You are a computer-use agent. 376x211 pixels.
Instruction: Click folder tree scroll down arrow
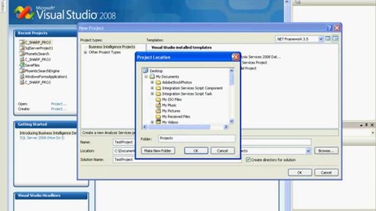click(x=231, y=121)
